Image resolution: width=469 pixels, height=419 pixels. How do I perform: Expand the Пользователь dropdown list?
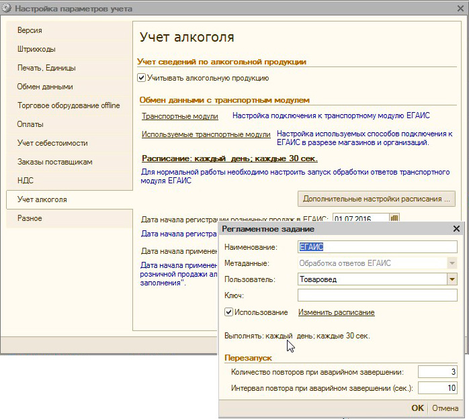pyautogui.click(x=452, y=279)
